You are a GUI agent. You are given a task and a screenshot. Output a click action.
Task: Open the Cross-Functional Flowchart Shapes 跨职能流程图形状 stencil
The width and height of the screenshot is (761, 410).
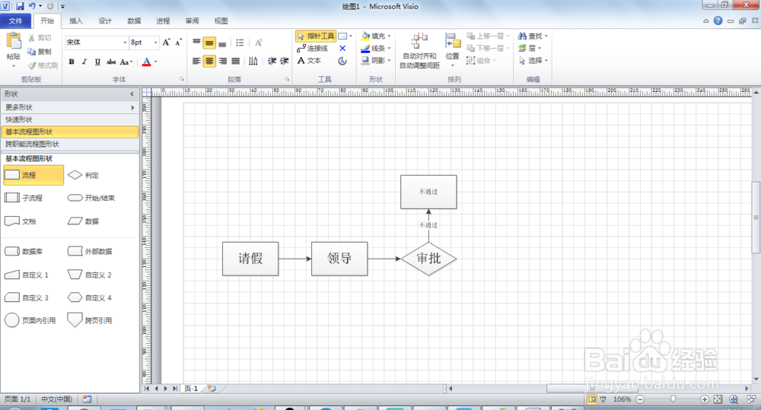click(69, 144)
